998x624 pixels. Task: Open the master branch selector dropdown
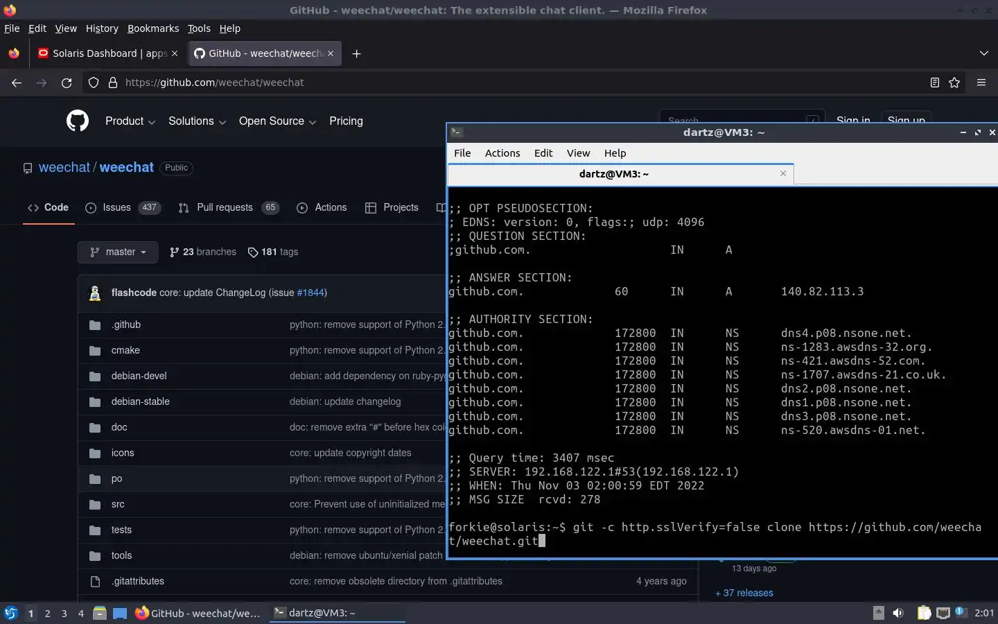click(x=118, y=252)
